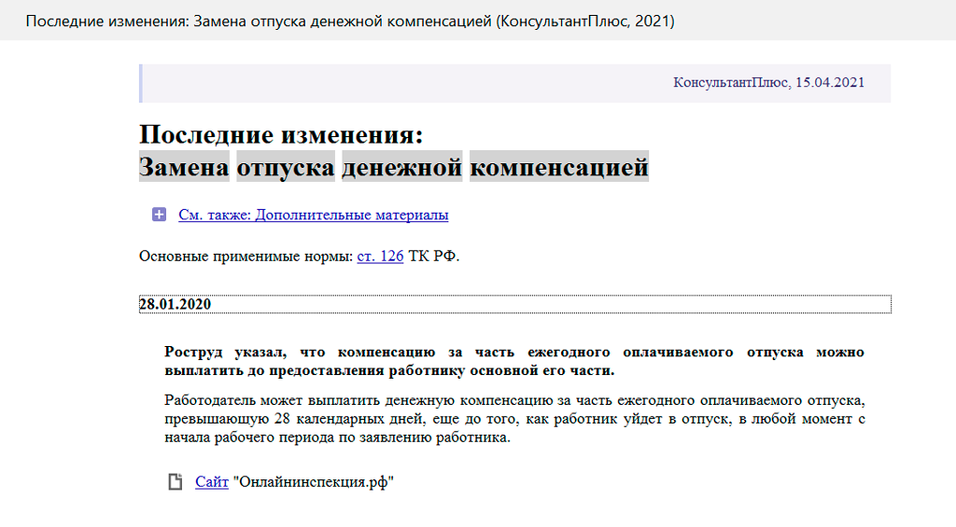Screen dimensions: 956x527
Task: Click the text '"Онлайнинспекция.рф"'
Action: click(314, 482)
